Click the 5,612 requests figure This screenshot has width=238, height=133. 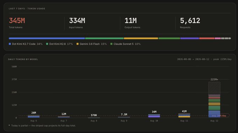pyautogui.click(x=190, y=21)
